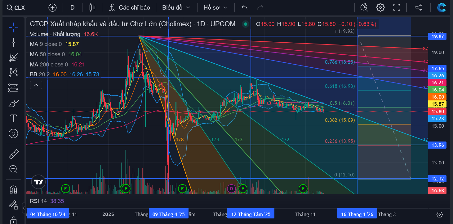This screenshot has height=224, width=453.
Task: Activate the zoom in tool
Action: (13, 169)
